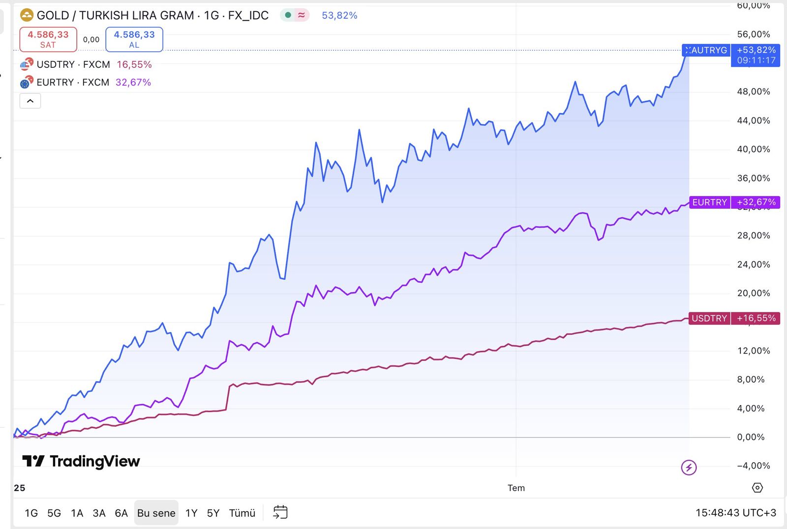Open the go-to-date calendar icon
787x529 pixels.
point(280,512)
